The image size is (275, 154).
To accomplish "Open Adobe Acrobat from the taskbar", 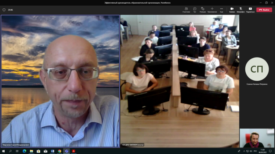I will 73,151.
